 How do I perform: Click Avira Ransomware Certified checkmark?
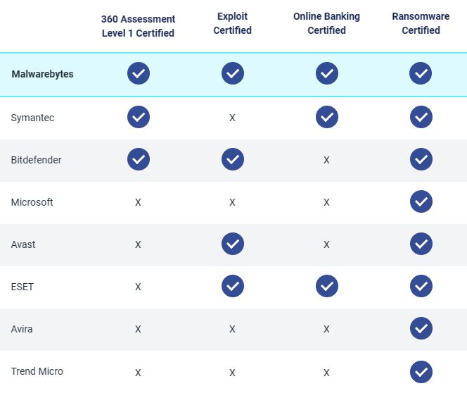pos(421,328)
